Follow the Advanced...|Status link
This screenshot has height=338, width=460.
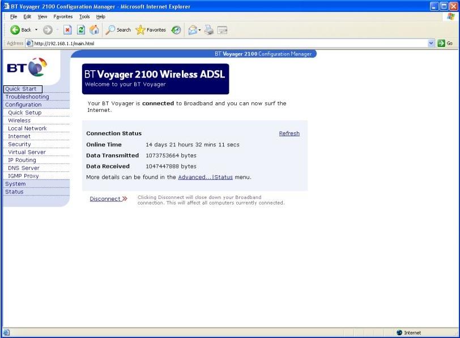click(x=205, y=177)
